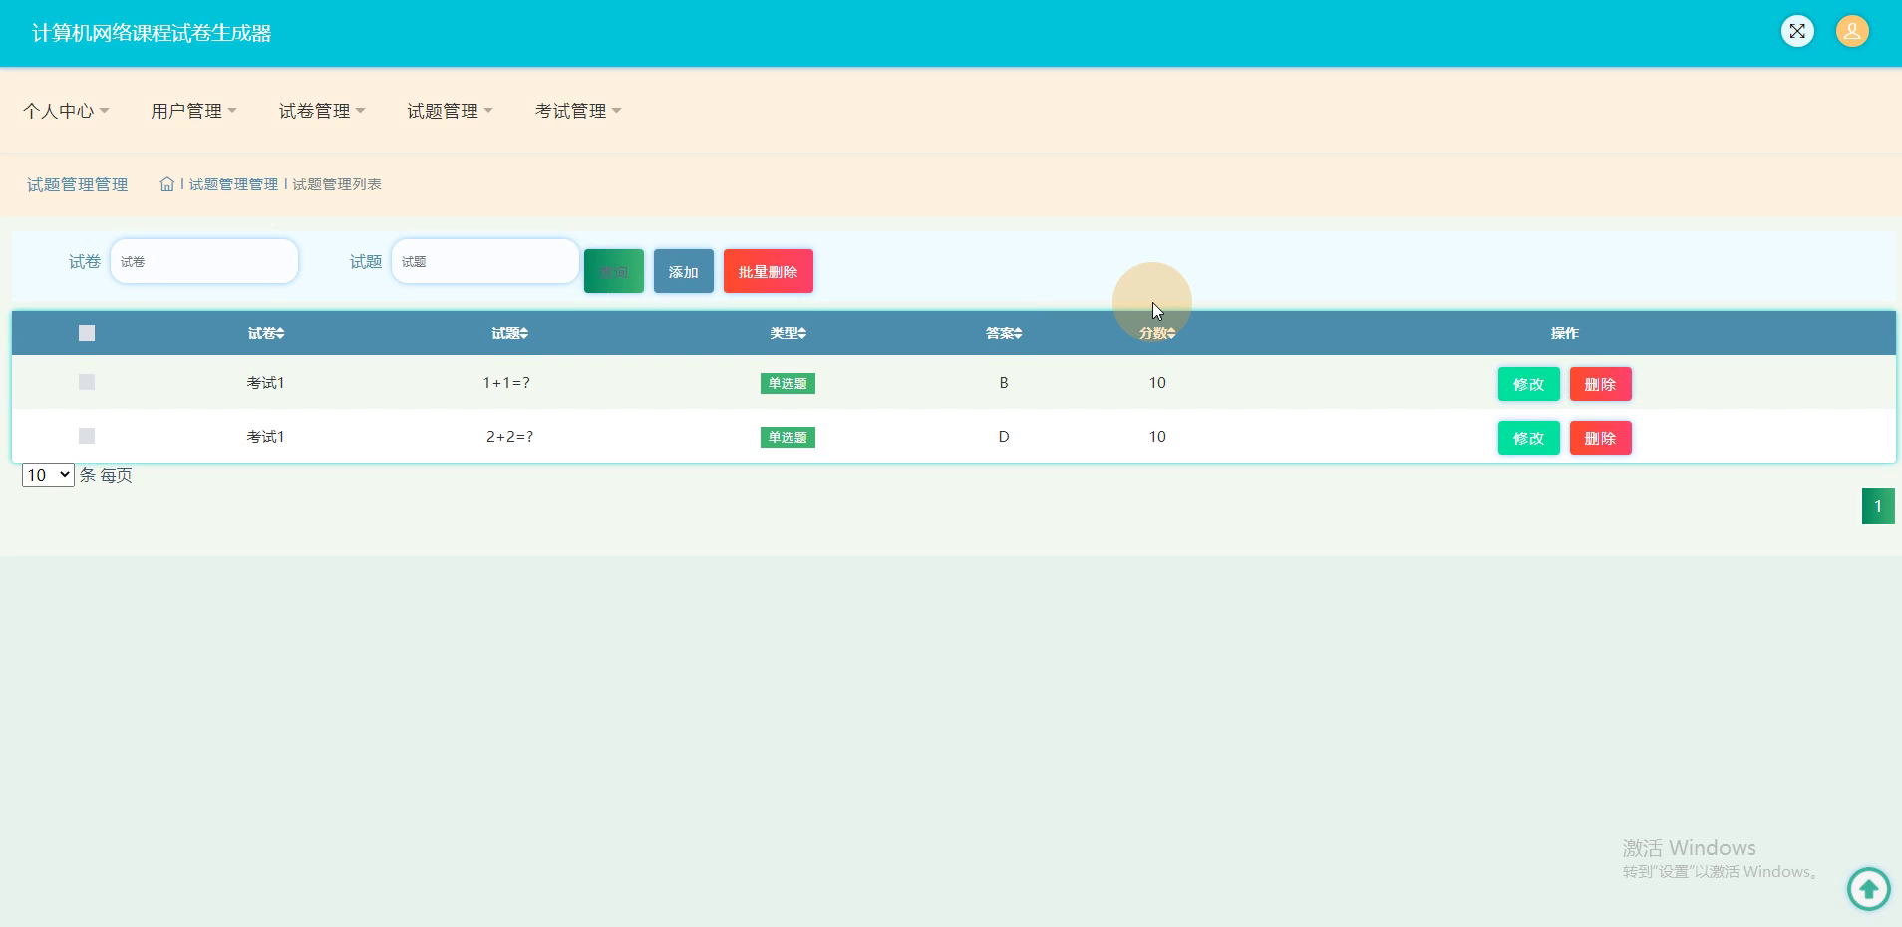
Task: Sort by 答案 column header
Action: tap(1004, 333)
